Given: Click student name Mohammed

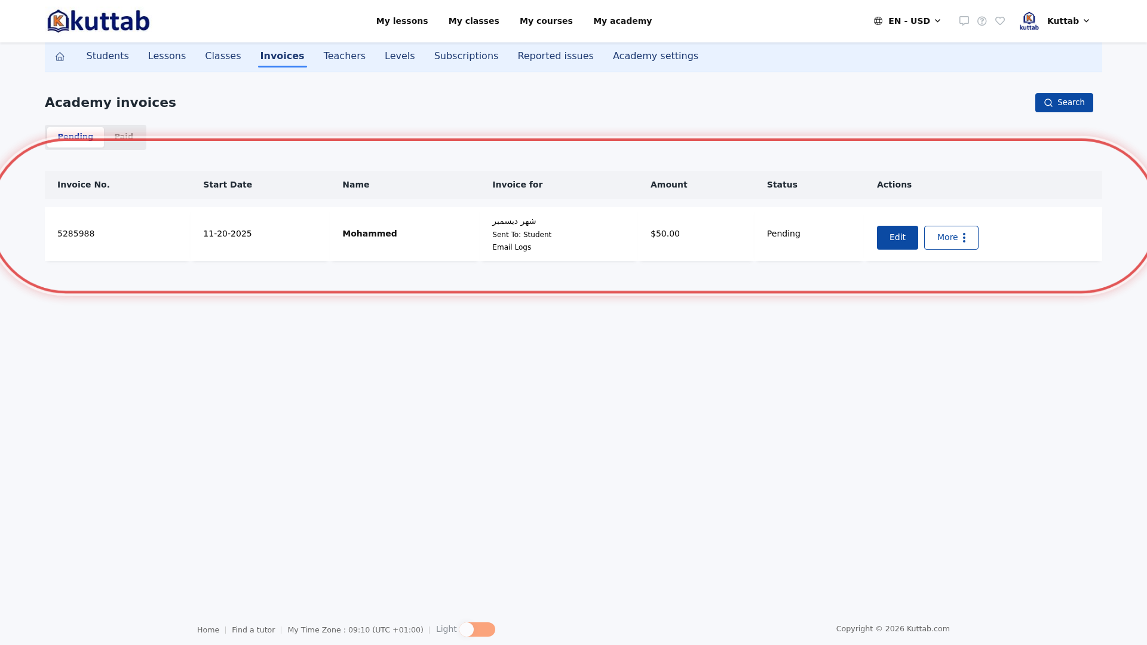Looking at the screenshot, I should pos(369,234).
